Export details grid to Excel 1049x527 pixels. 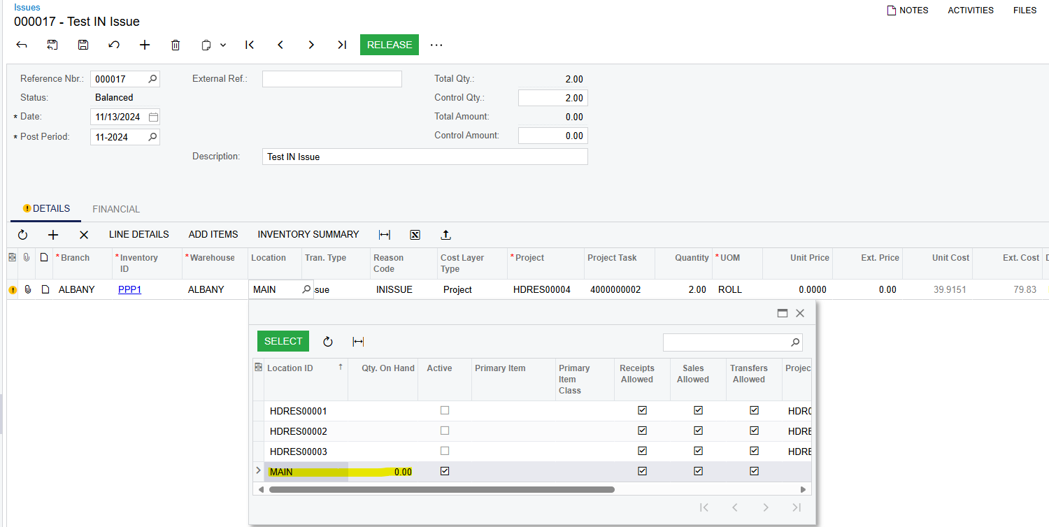tap(415, 235)
